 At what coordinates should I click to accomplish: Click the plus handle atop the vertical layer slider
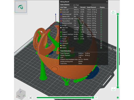point(118,14)
